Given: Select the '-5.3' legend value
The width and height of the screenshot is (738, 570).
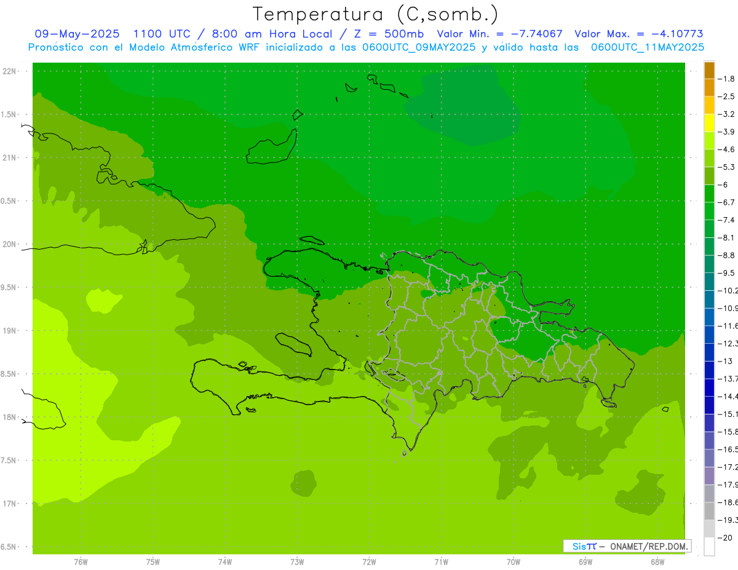Looking at the screenshot, I should [726, 167].
